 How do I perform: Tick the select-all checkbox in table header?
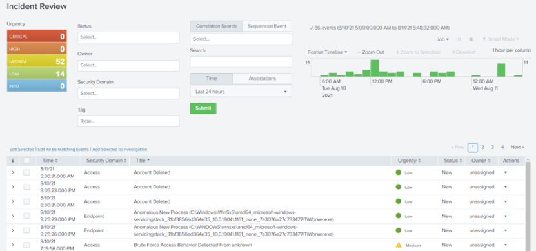pyautogui.click(x=26, y=161)
